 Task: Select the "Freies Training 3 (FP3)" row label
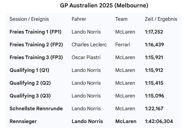tap(36, 57)
